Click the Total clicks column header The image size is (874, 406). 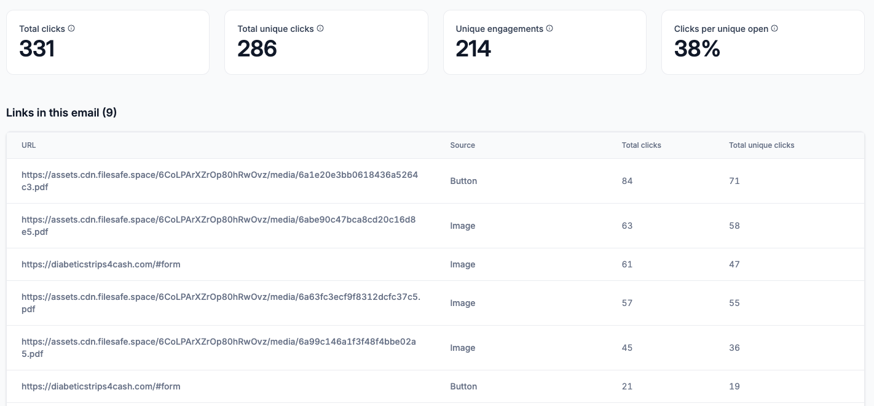coord(641,145)
